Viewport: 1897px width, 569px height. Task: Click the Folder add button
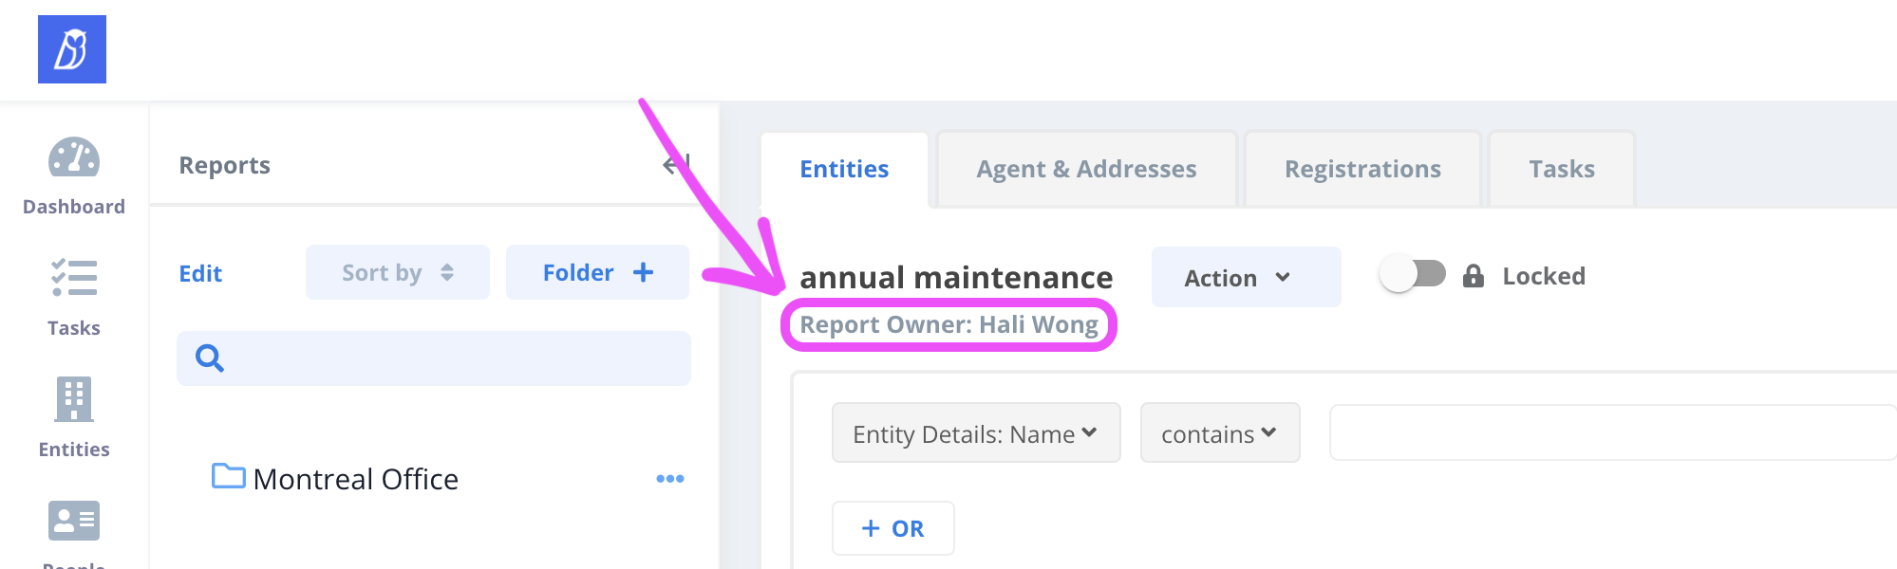pyautogui.click(x=597, y=273)
